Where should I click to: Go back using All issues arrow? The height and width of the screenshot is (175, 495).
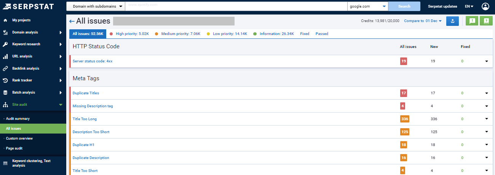pyautogui.click(x=72, y=21)
